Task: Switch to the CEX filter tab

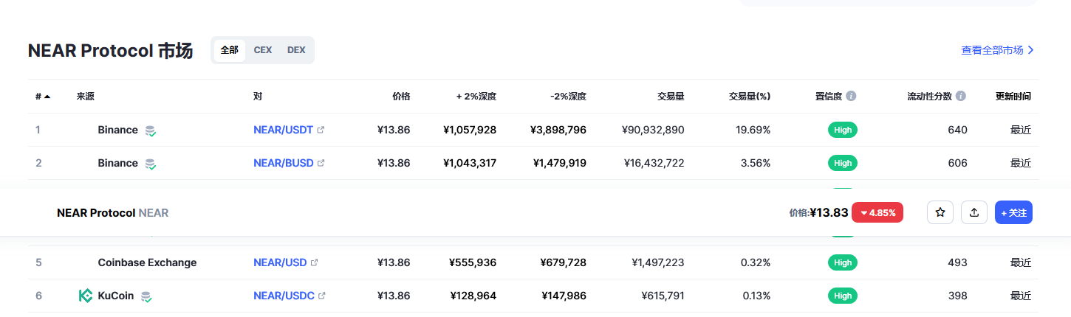Action: 263,50
